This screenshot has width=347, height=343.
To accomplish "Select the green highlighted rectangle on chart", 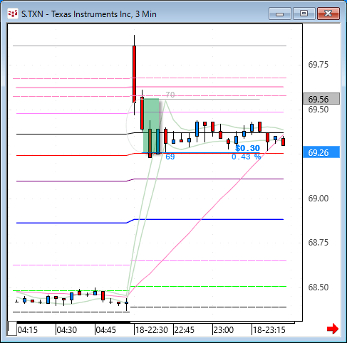I will pyautogui.click(x=151, y=126).
